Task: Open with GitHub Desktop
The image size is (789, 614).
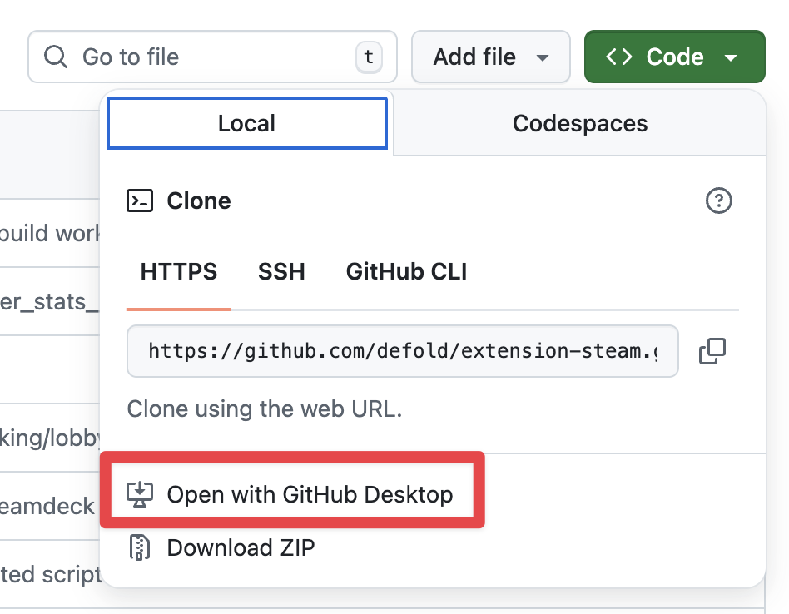Action: 310,494
